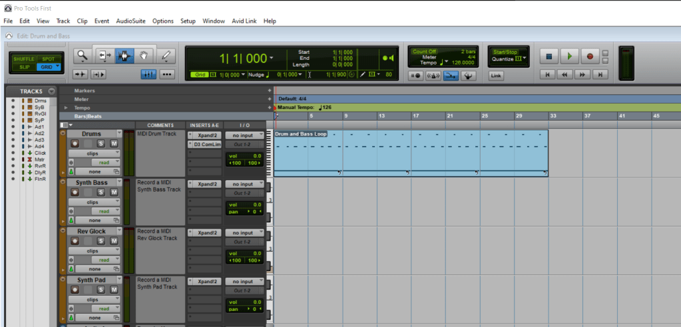
Task: Click the Link button
Action: (496, 76)
